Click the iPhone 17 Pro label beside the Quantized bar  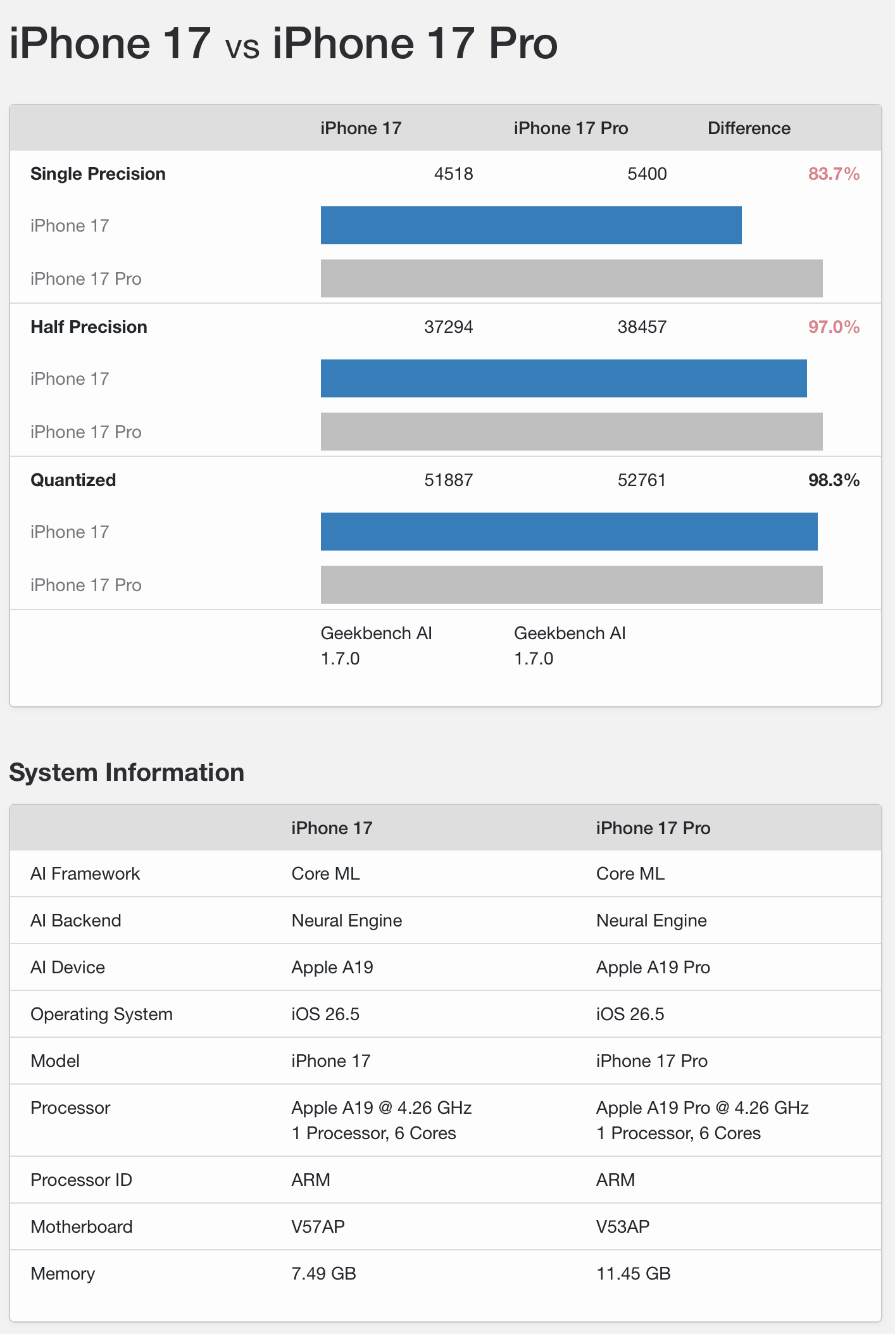(x=86, y=585)
